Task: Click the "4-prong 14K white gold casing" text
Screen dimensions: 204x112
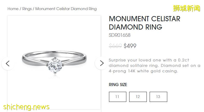Action: click(x=143, y=71)
